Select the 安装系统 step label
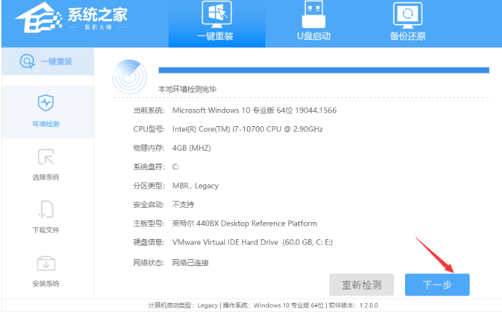Viewport: 502px width, 314px height. click(x=46, y=284)
